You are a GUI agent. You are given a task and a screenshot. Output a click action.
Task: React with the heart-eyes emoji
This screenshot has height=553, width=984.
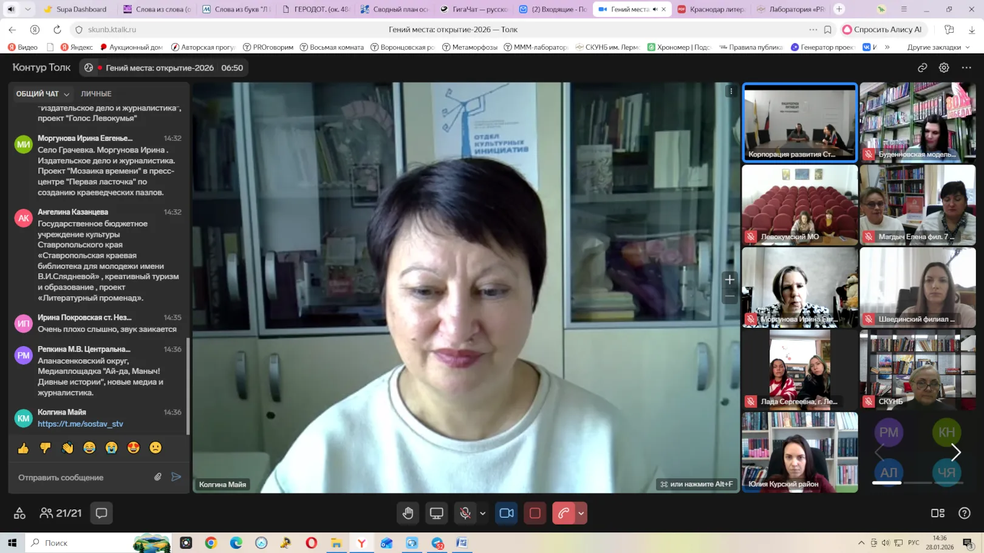coord(134,448)
